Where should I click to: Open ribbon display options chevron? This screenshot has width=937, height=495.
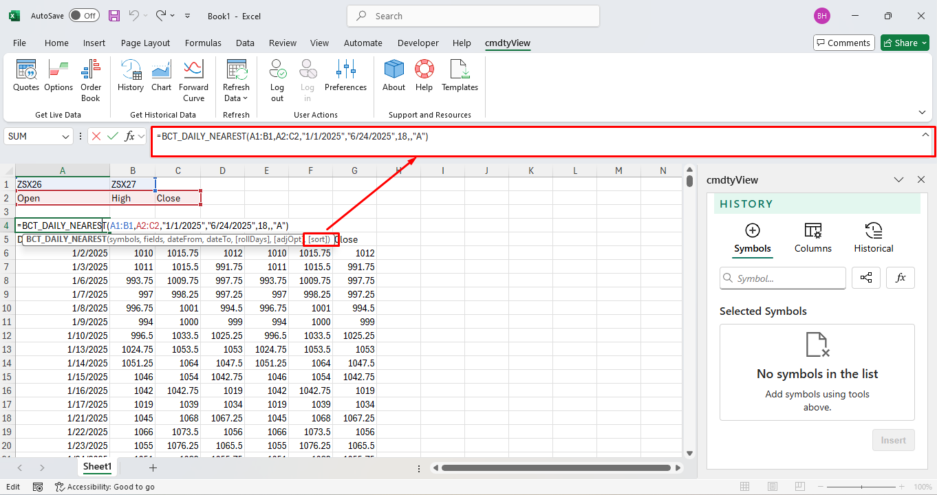(922, 112)
